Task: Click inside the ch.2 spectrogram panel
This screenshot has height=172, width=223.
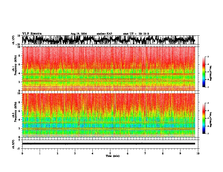Action: click(109, 115)
